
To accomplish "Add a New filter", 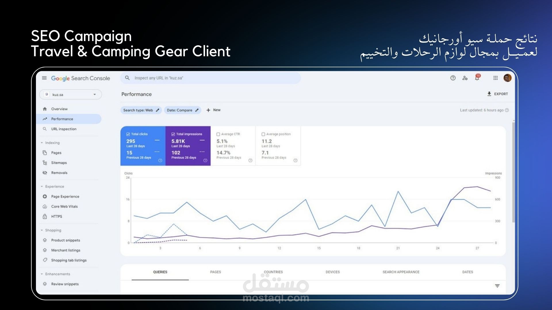I will (213, 110).
